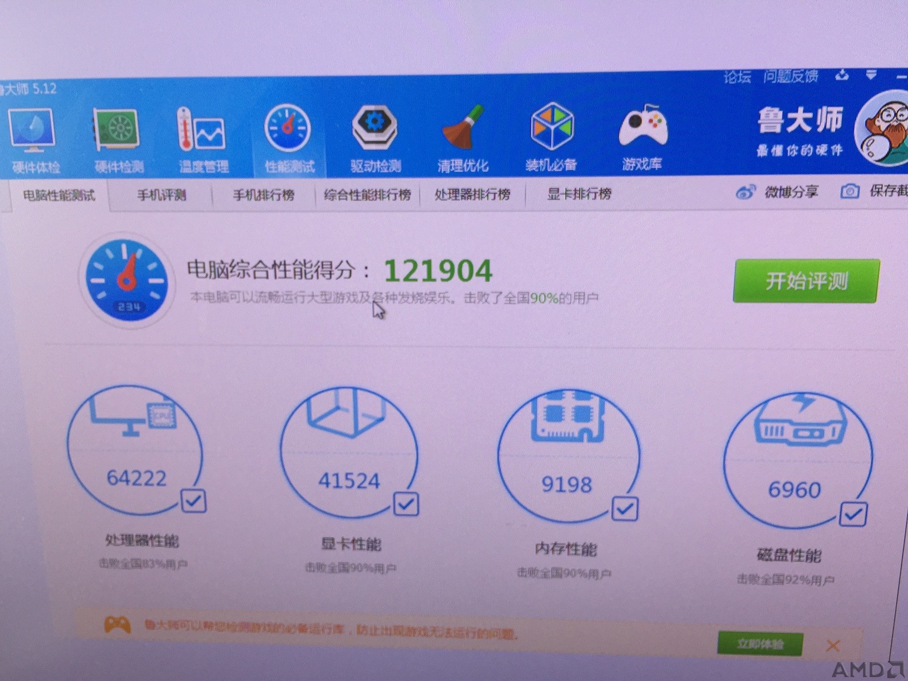The width and height of the screenshot is (908, 681).
Task: Click the graphics score 41524
Action: [x=349, y=481]
